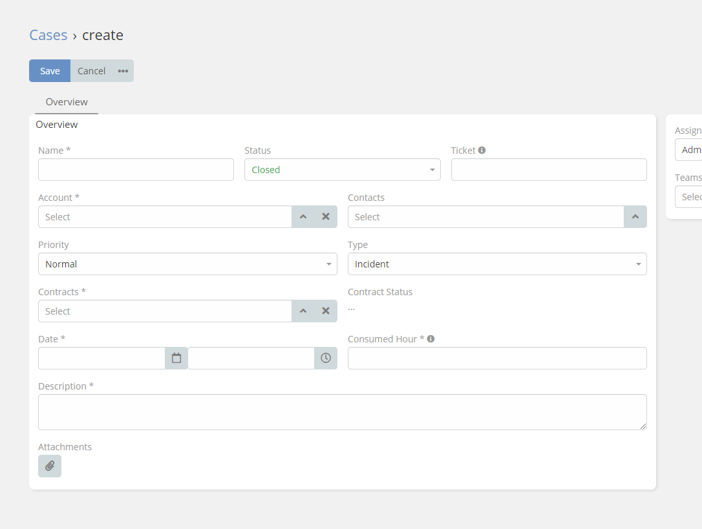
Task: Switch to the Overview tab
Action: coord(67,102)
